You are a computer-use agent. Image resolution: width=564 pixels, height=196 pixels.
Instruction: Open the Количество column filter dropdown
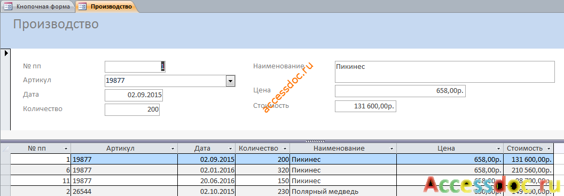coord(285,148)
